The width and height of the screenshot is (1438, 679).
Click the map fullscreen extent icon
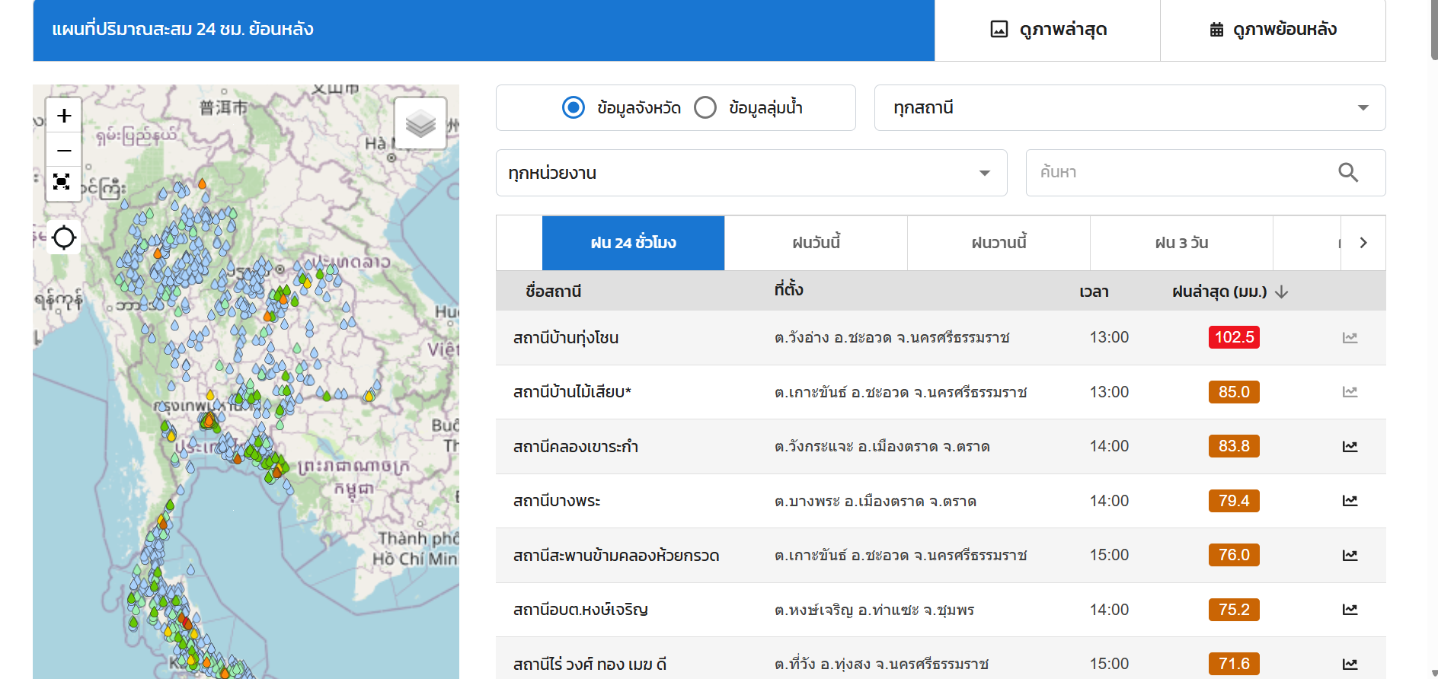pyautogui.click(x=62, y=182)
